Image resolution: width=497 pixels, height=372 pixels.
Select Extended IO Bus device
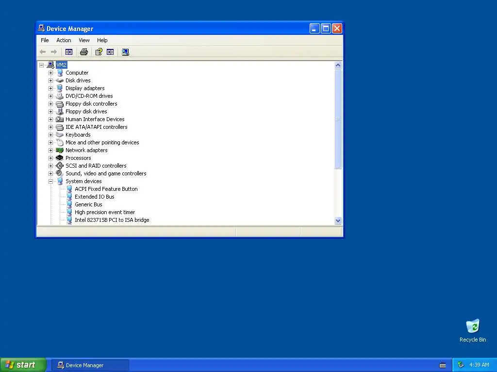[x=95, y=197]
